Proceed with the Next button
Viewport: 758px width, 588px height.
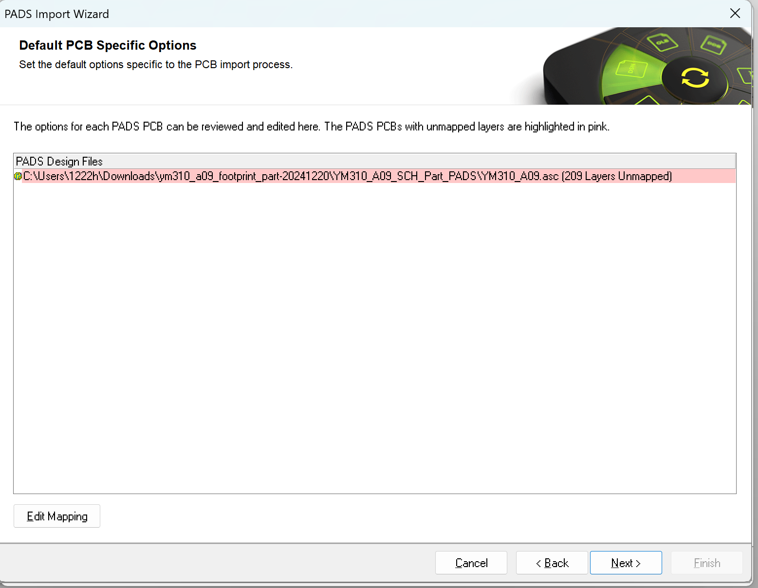[626, 563]
